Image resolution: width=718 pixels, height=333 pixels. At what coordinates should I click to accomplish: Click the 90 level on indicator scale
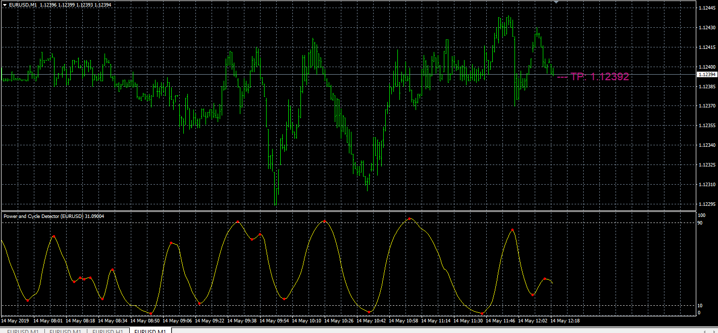(x=700, y=223)
